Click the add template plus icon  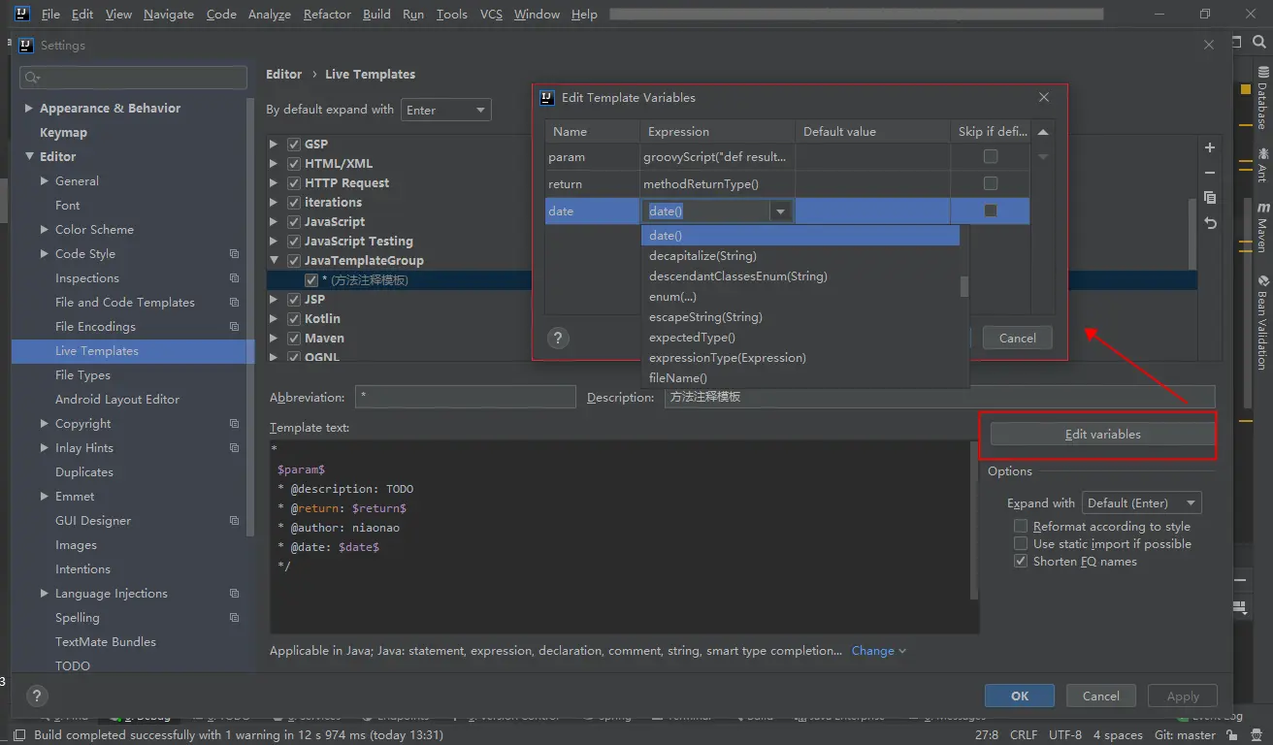point(1210,147)
